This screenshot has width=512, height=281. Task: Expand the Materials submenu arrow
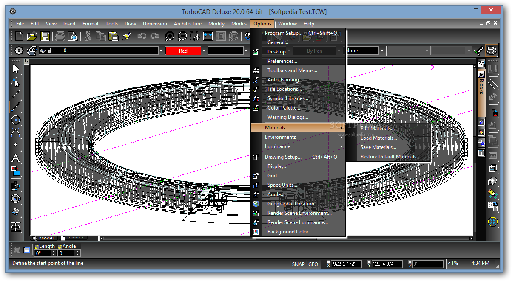click(341, 128)
